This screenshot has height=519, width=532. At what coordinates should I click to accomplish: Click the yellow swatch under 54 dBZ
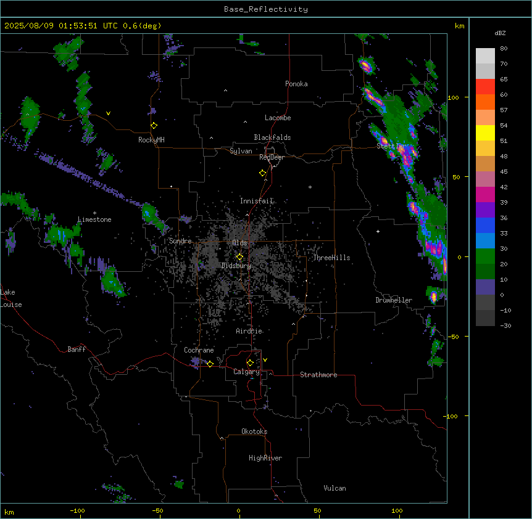coord(485,133)
